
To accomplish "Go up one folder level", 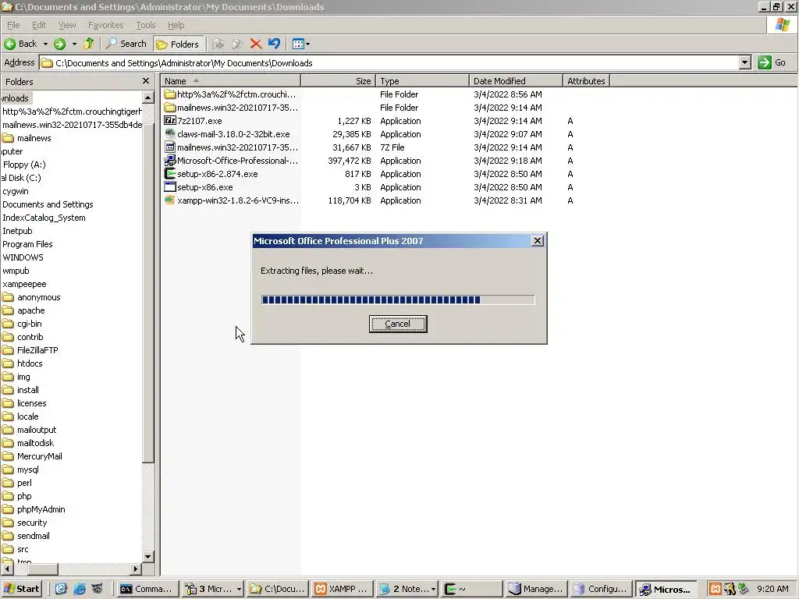I will [89, 44].
